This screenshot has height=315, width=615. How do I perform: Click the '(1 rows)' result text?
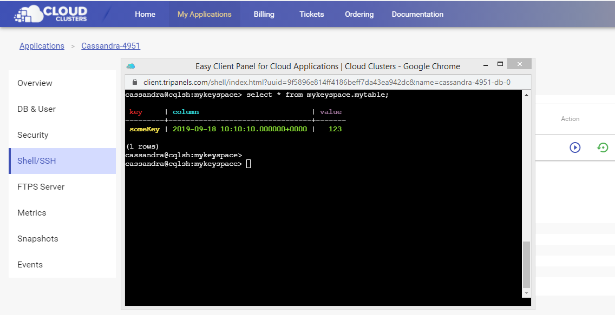[x=142, y=146]
